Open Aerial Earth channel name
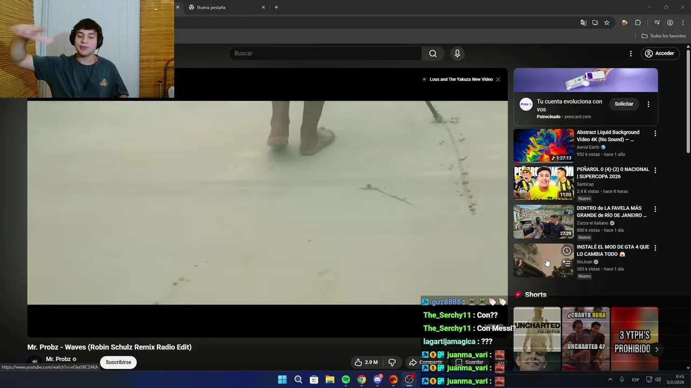Image resolution: width=691 pixels, height=388 pixels. coord(588,147)
